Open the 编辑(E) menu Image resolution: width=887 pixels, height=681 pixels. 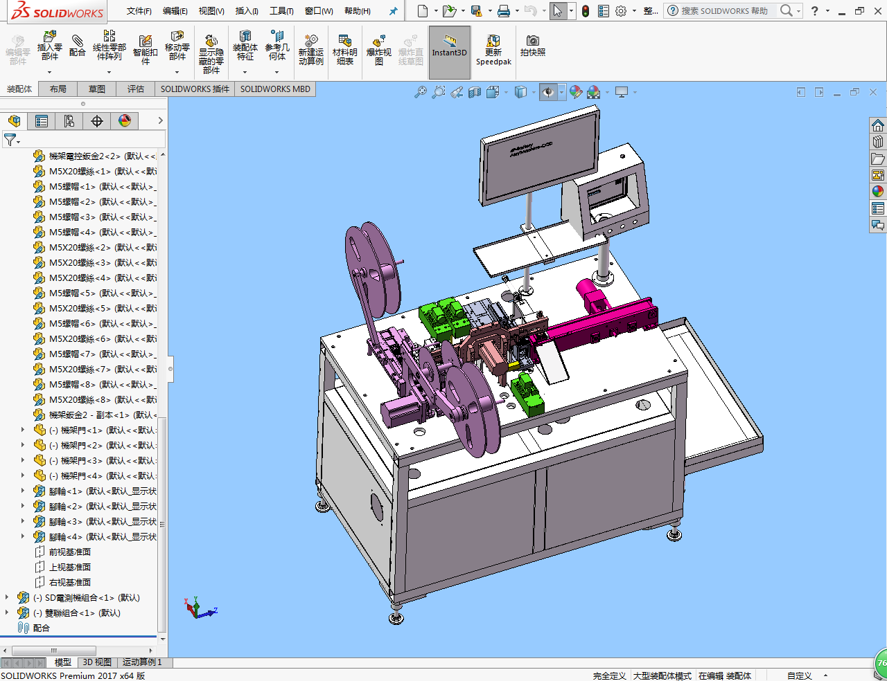pyautogui.click(x=175, y=11)
